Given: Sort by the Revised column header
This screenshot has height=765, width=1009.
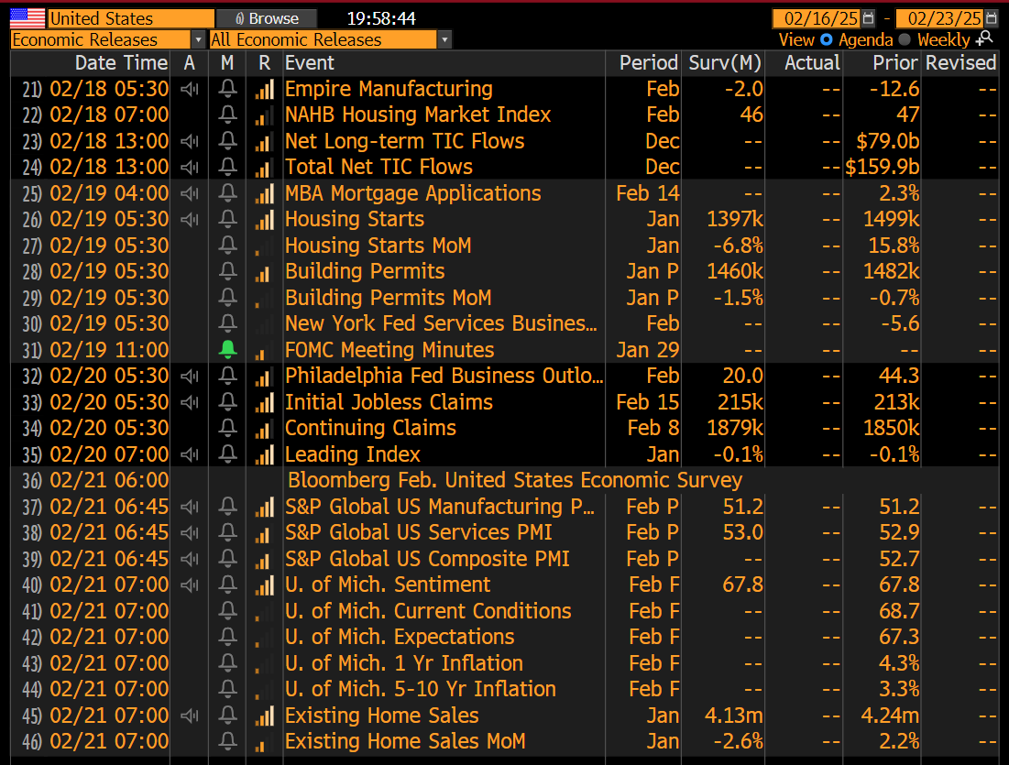Looking at the screenshot, I should click(960, 63).
